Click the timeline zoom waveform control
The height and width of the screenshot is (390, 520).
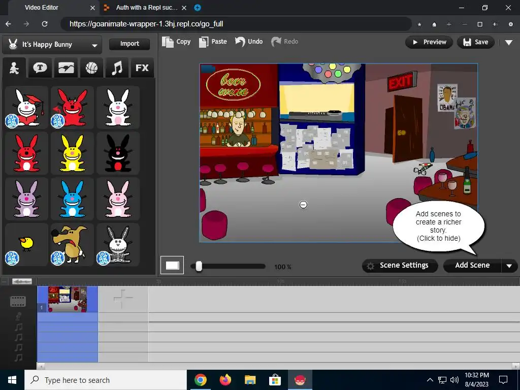pos(22,281)
